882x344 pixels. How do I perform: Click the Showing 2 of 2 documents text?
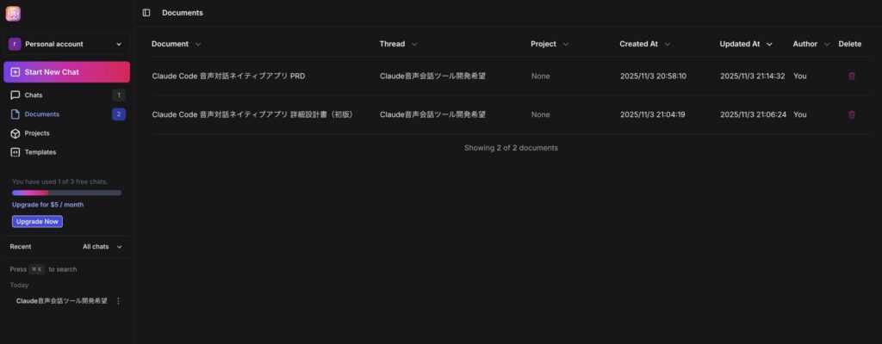click(511, 148)
